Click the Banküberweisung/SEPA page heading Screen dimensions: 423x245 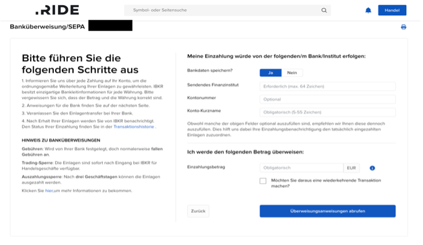[x=47, y=27]
